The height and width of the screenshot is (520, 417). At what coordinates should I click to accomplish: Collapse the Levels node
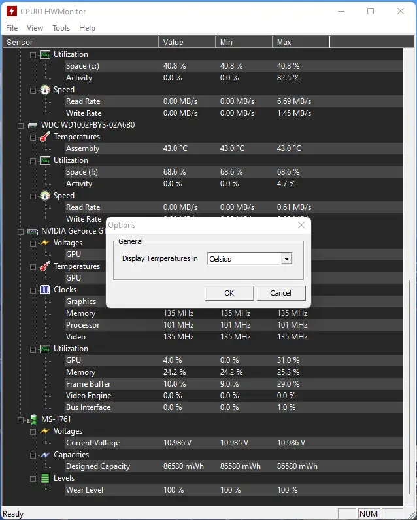[33, 479]
